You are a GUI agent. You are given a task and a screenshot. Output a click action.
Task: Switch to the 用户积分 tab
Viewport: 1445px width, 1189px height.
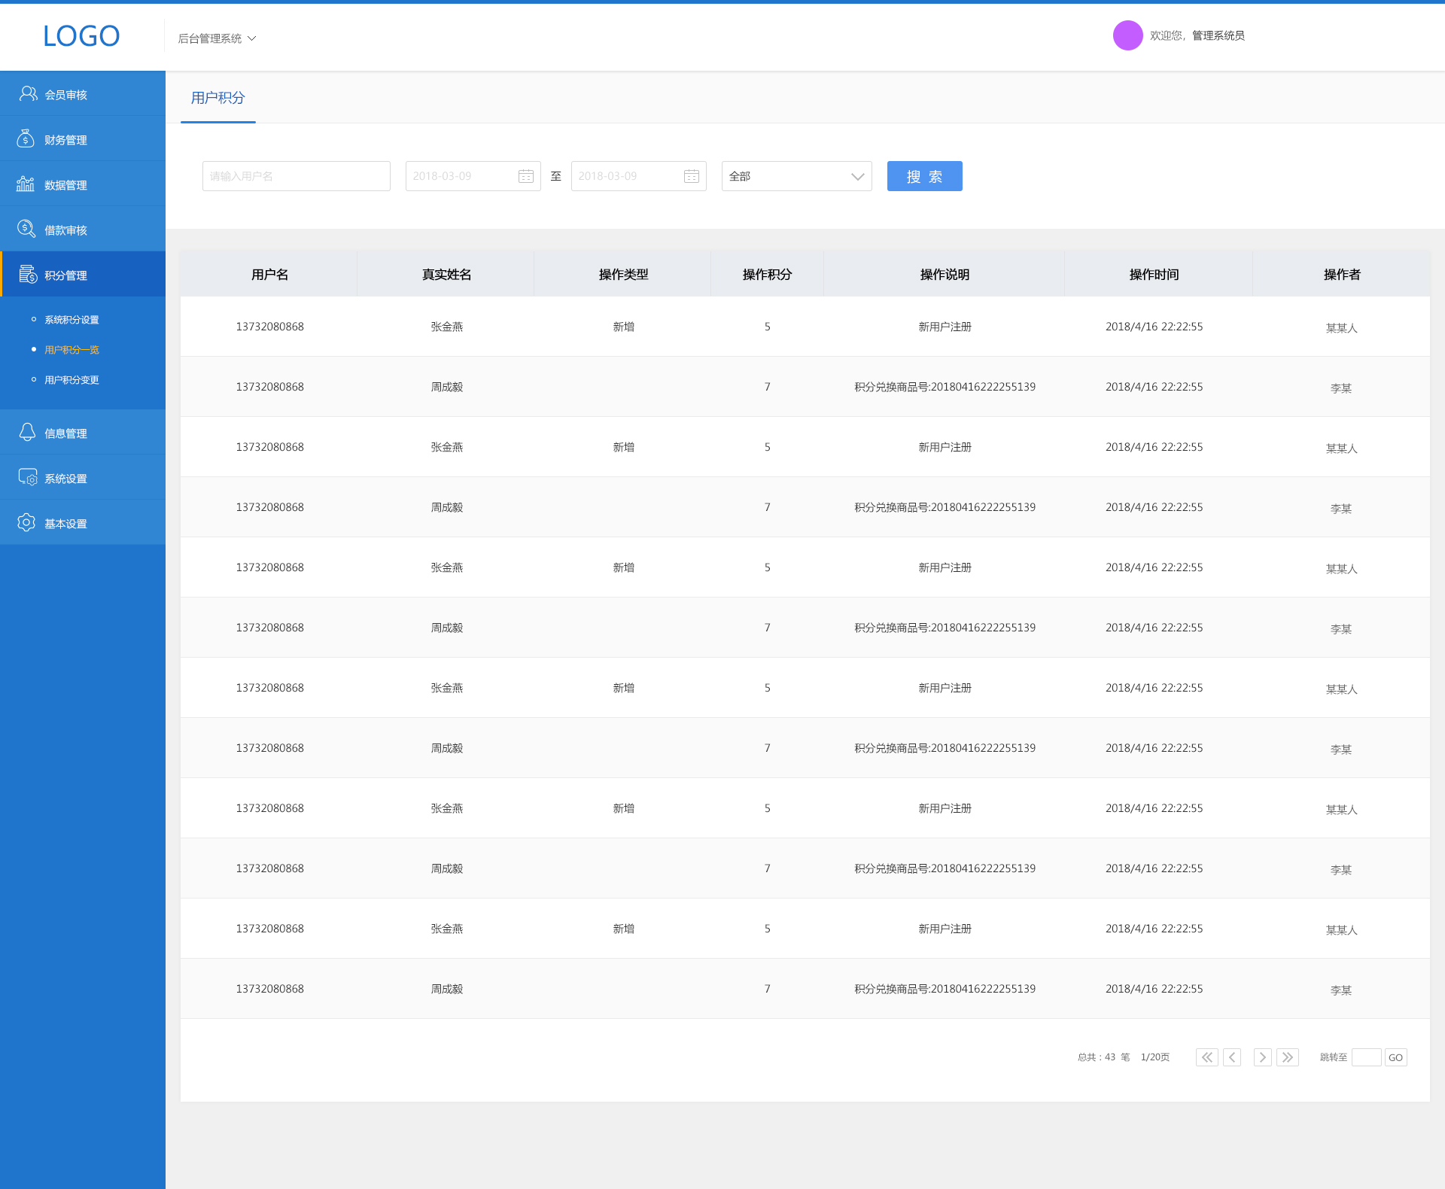point(218,98)
